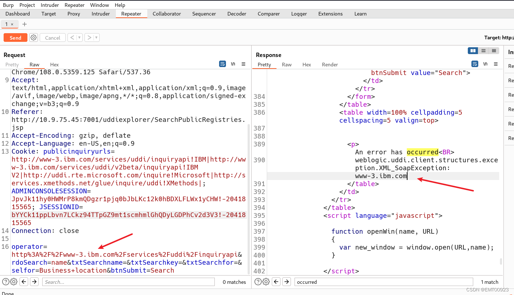Jump to next match in Request search

point(34,282)
